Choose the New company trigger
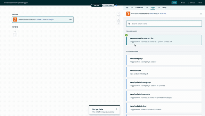 164,60
